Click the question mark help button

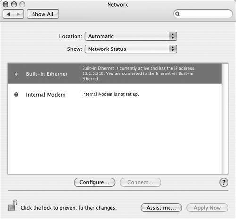(224, 182)
